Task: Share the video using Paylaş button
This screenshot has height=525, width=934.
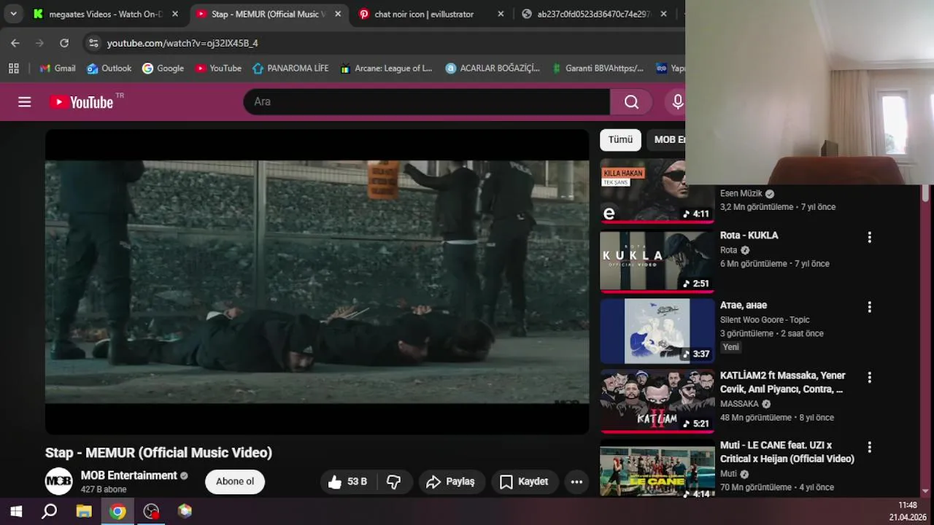Action: pos(451,481)
